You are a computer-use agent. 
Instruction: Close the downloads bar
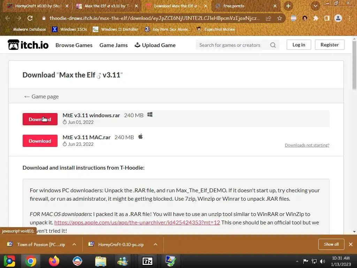[351, 244]
